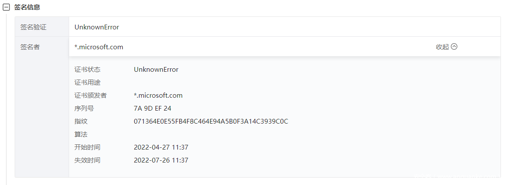
Task: Click the signer name *.microsoft.com
Action: click(x=99, y=47)
